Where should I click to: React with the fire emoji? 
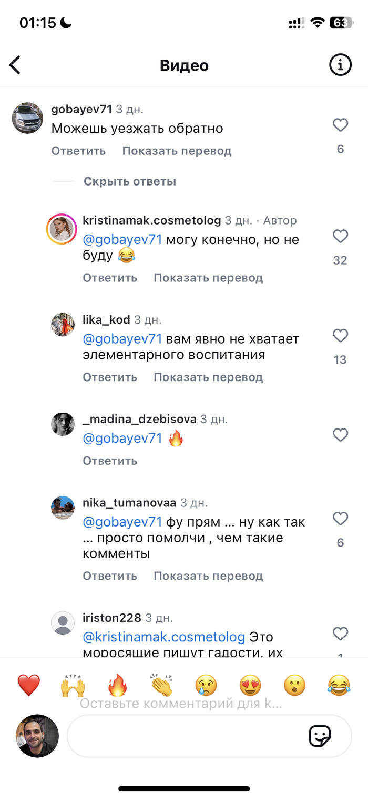[118, 685]
